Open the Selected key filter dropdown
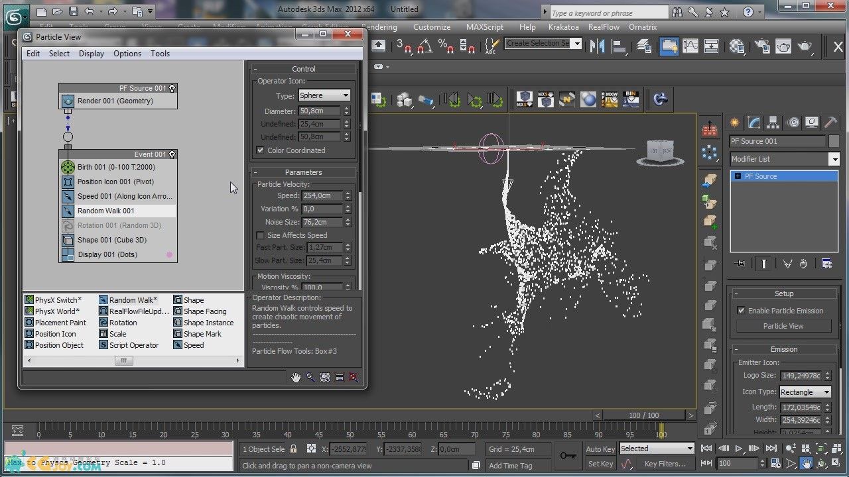 coord(657,449)
